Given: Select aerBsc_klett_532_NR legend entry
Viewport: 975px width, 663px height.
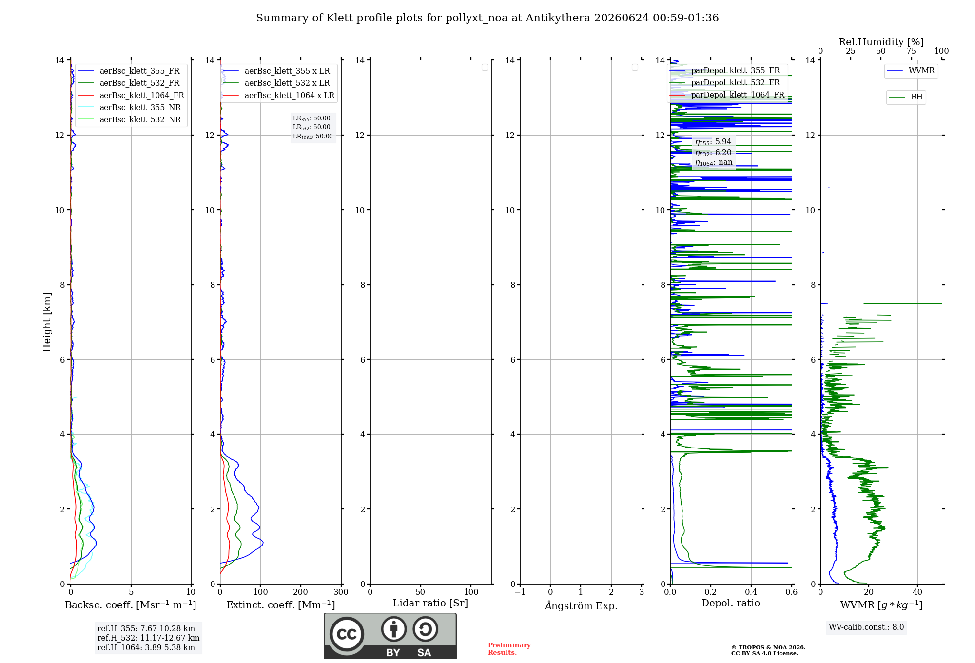Looking at the screenshot, I should click(x=131, y=119).
